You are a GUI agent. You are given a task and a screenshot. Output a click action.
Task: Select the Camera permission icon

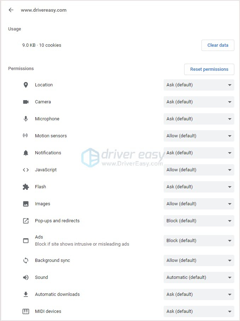click(25, 102)
